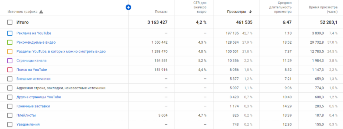Viewport: 343px width, 129px height.
Task: Toggle checkbox for Другие страницы YouTube
Action: 10,97
